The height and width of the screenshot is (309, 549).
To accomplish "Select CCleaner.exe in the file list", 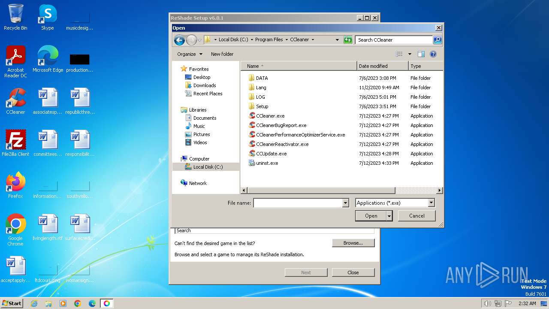I will pos(270,116).
